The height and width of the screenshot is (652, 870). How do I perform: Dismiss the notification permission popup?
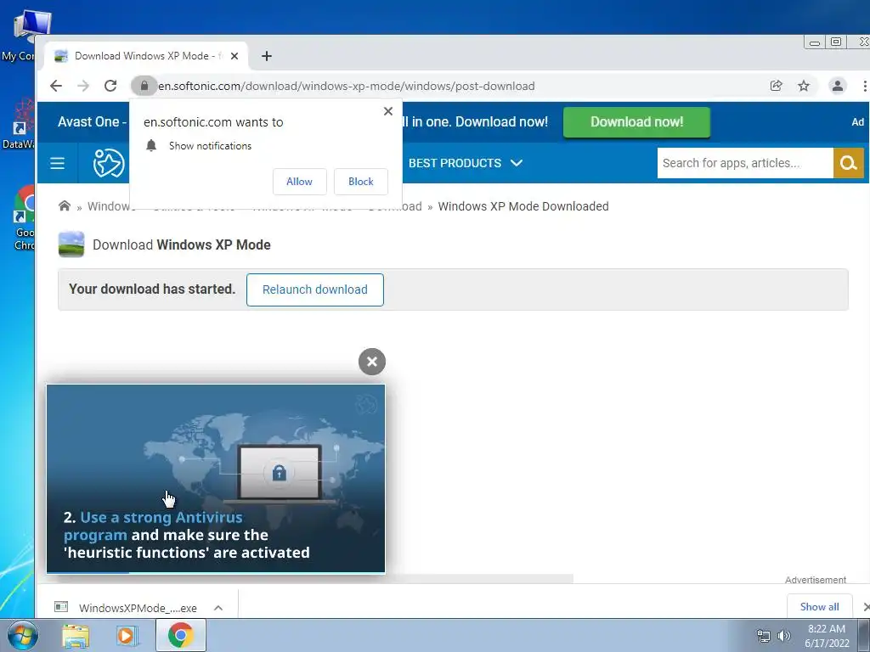[387, 111]
